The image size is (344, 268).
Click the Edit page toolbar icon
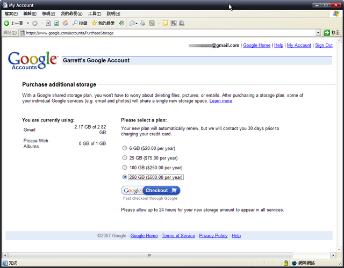[x=152, y=23]
